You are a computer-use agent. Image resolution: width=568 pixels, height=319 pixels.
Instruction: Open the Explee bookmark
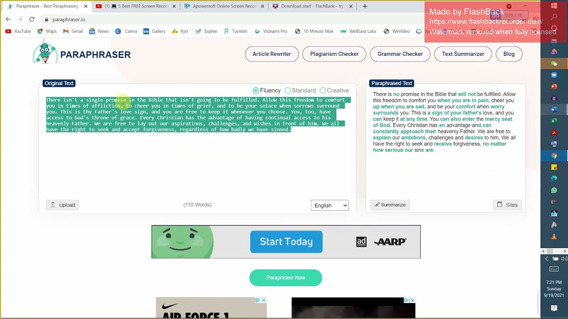pyautogui.click(x=206, y=31)
